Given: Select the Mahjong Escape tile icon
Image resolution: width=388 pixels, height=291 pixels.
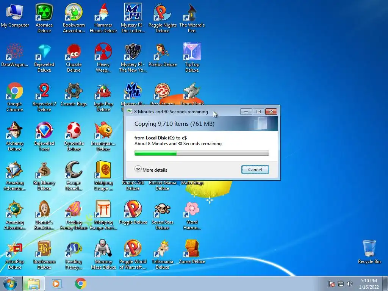Looking at the screenshot, I should coord(103,176).
